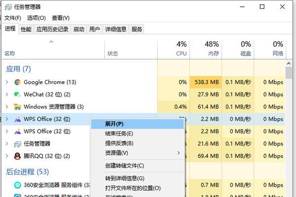Maximize the Task Manager window
296x197 pixels.
(x=262, y=7)
